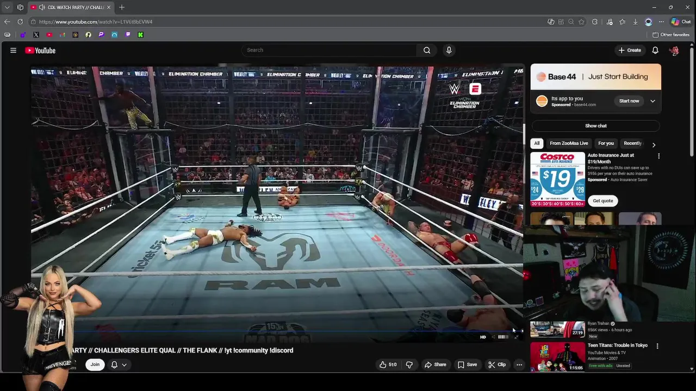Exit full view using player corner icon
Image resolution: width=696 pixels, height=391 pixels.
point(517,337)
